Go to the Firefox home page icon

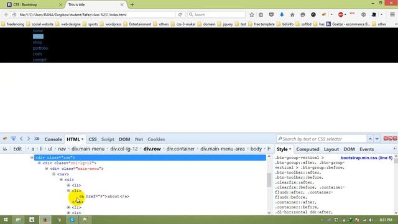(x=292, y=15)
